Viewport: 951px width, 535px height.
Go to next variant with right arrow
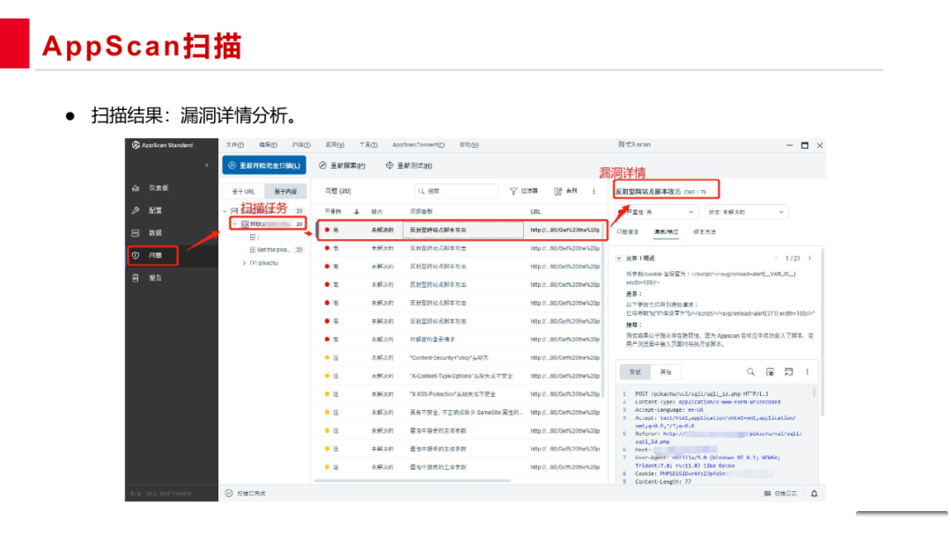[810, 258]
